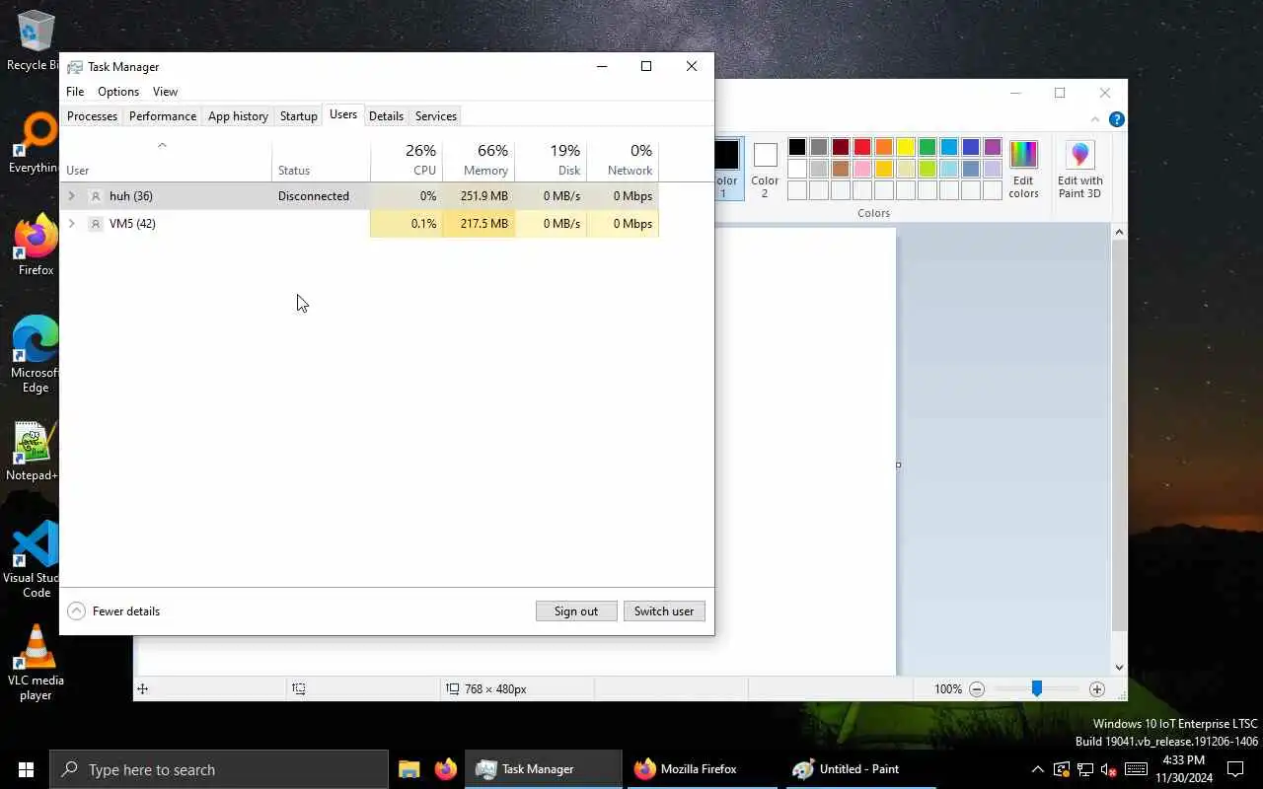Screen dimensions: 1263x789
Task: Select the 217.5 MB memory cell
Action: pos(479,224)
